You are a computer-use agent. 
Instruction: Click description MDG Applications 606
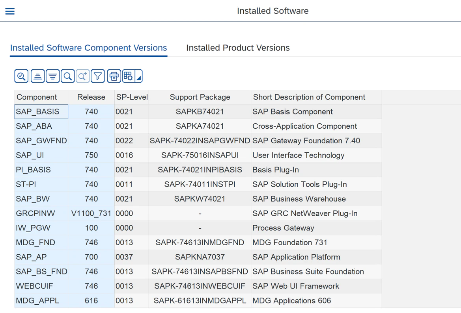click(316, 301)
